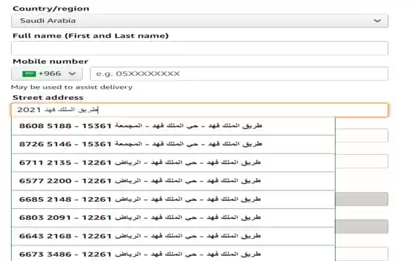The height and width of the screenshot is (261, 417).
Task: Click inside the Street address text box
Action: click(x=199, y=110)
